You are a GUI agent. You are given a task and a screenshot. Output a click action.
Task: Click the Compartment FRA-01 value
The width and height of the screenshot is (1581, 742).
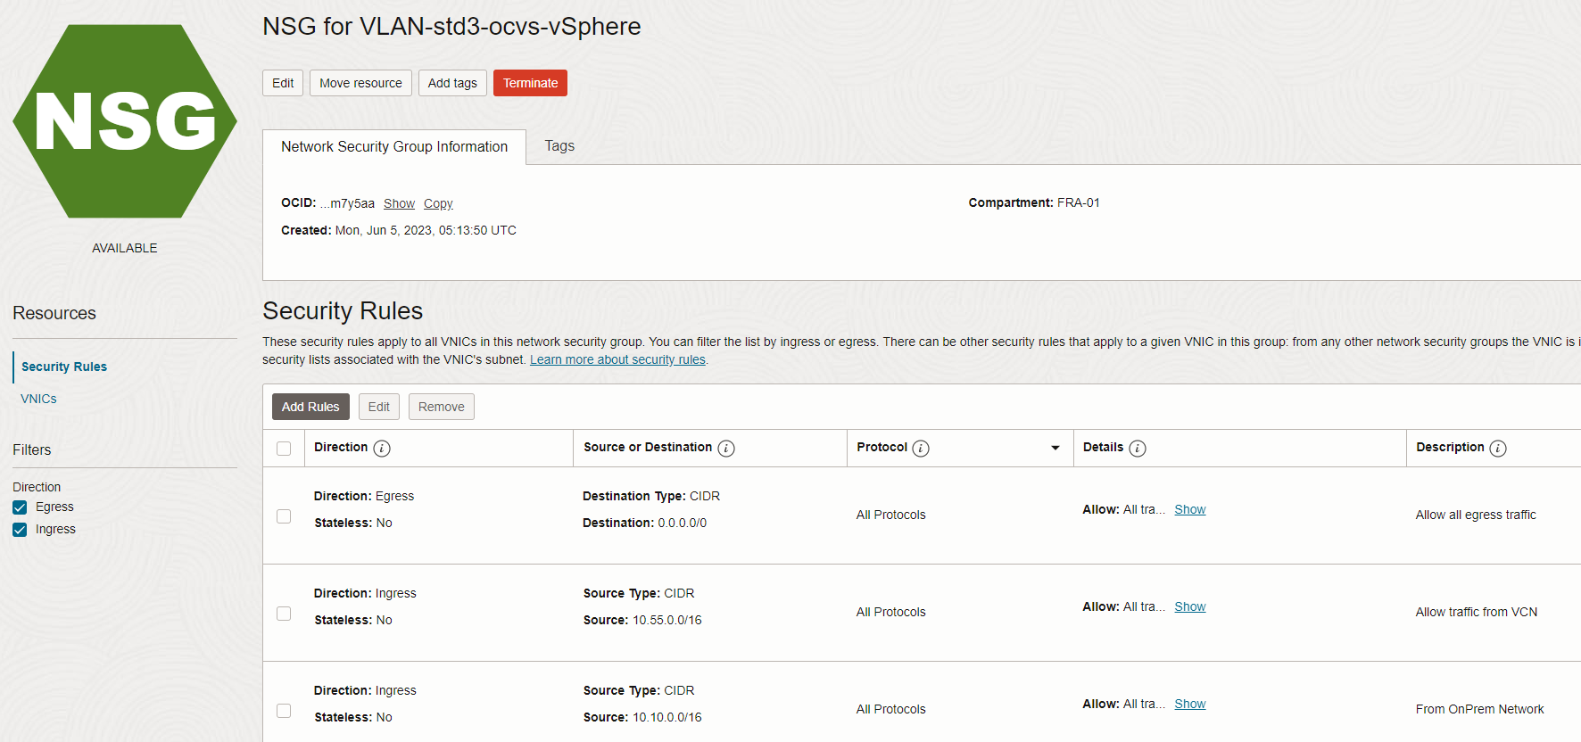coord(1079,202)
